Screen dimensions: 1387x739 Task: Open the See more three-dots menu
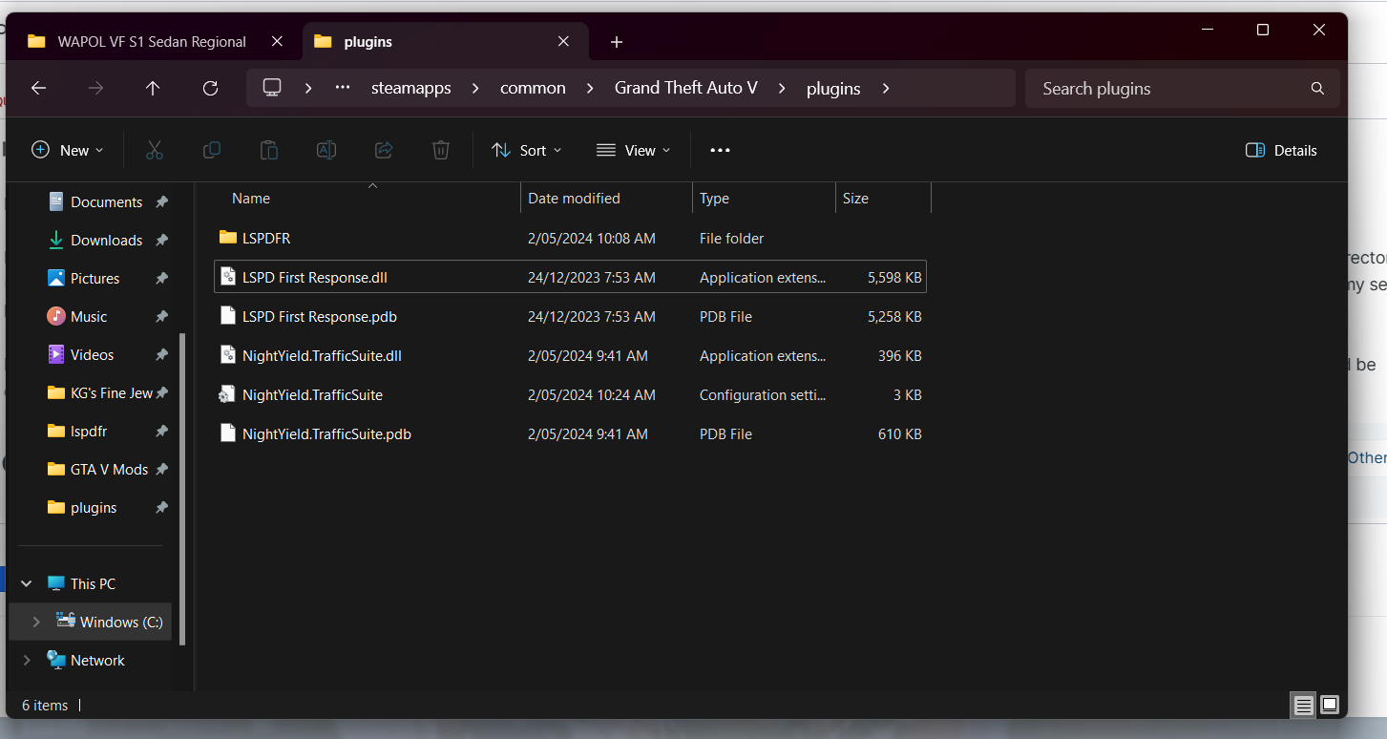click(720, 150)
